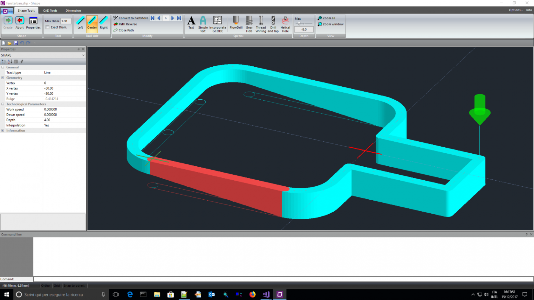Toggle Ortho mode in status bar
The width and height of the screenshot is (534, 300).
(x=45, y=286)
